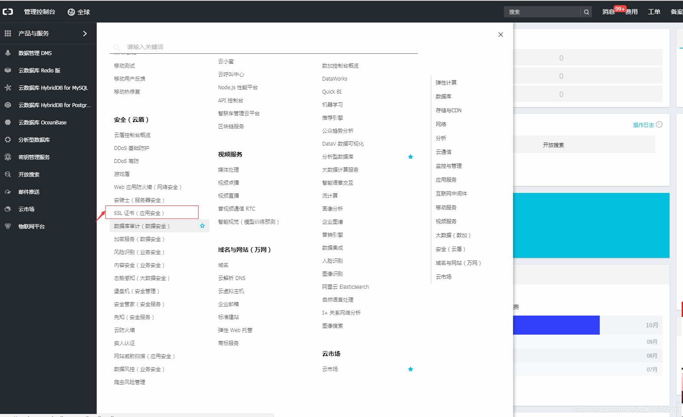Open 堡垒机（安全管理）

click(137, 291)
